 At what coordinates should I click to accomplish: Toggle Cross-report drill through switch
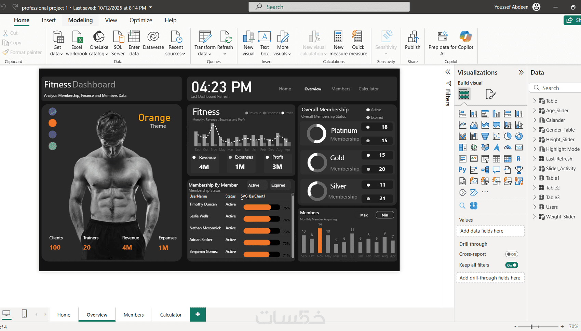[x=512, y=254]
